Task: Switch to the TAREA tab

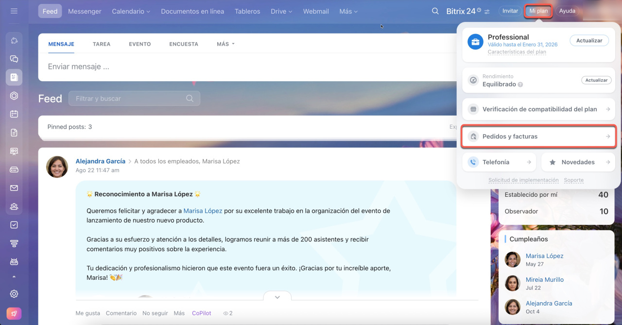Action: pyautogui.click(x=102, y=44)
